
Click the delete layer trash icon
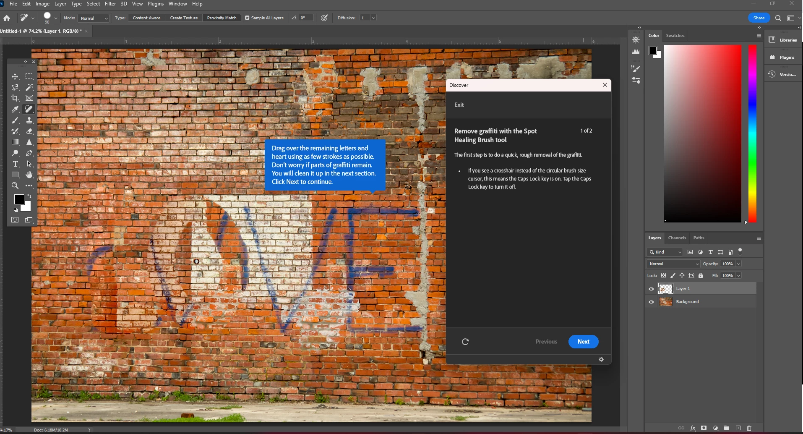[749, 428]
